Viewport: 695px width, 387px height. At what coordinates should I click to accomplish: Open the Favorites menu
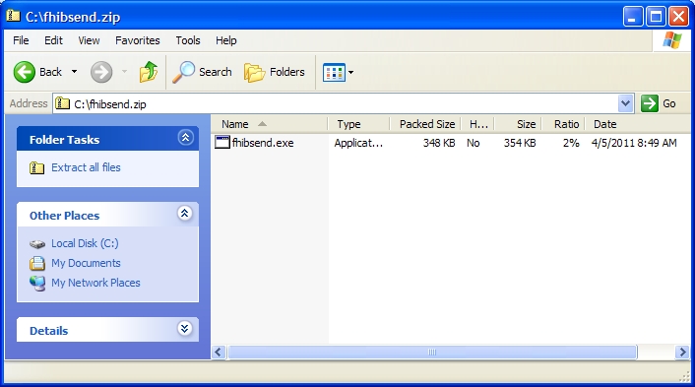138,40
